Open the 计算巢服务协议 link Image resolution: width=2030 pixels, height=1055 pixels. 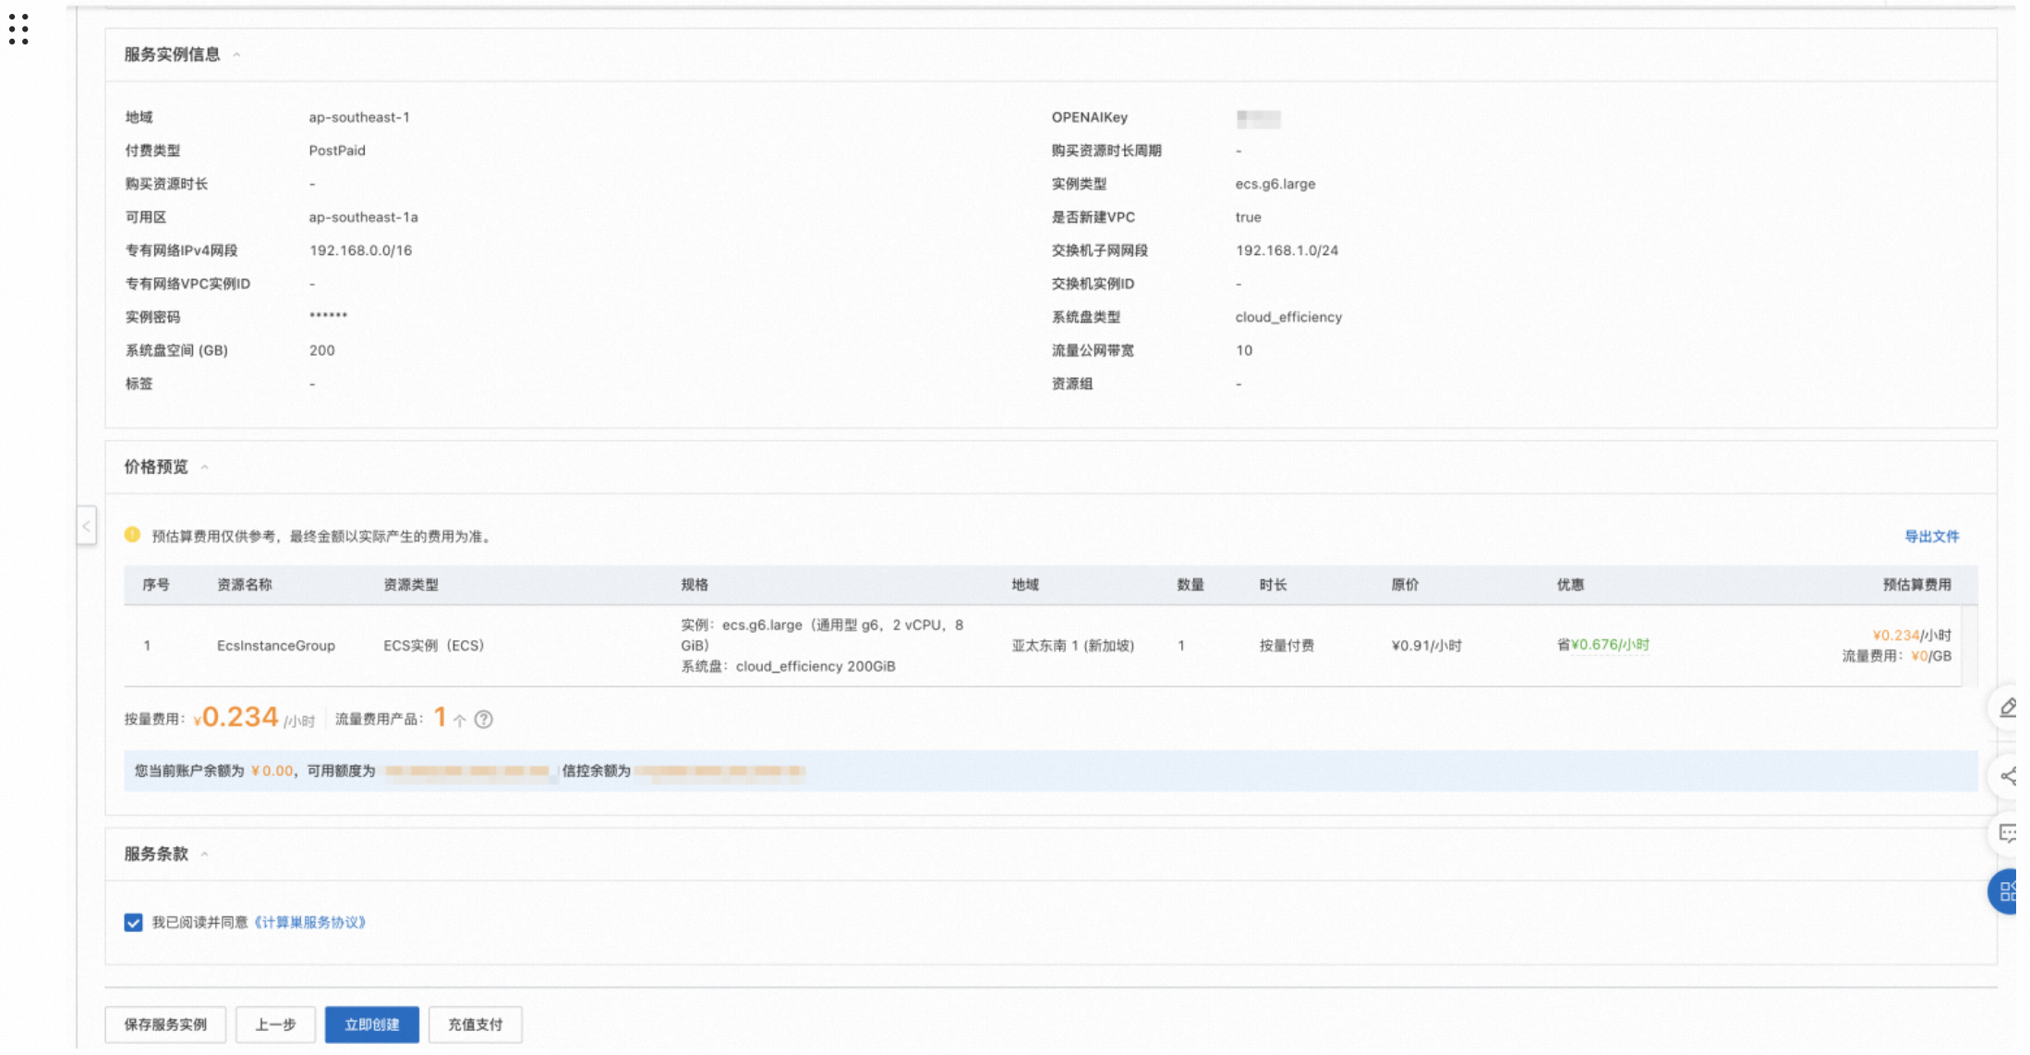click(309, 922)
